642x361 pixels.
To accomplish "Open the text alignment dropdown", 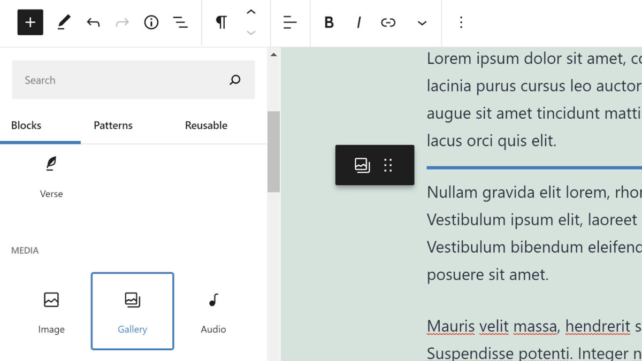I will [289, 22].
